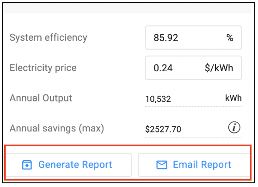Focus the Electricity price input field

click(193, 68)
